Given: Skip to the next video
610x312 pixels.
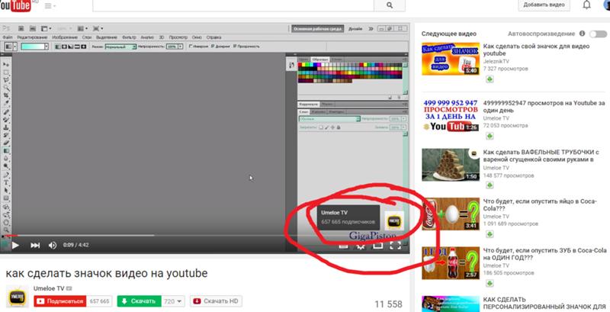Looking at the screenshot, I should coord(35,245).
